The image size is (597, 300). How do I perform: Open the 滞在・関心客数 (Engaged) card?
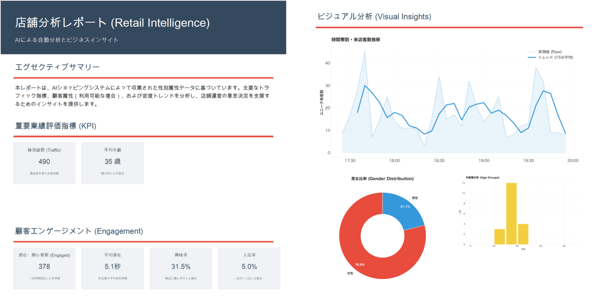[x=44, y=268]
